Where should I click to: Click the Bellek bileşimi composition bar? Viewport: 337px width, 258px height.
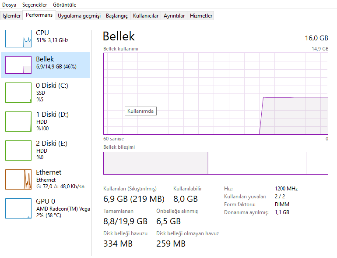tap(215, 163)
